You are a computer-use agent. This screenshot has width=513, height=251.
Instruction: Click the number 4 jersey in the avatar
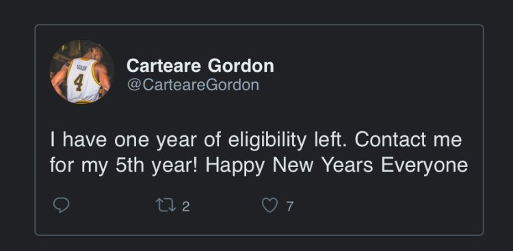[x=83, y=80]
